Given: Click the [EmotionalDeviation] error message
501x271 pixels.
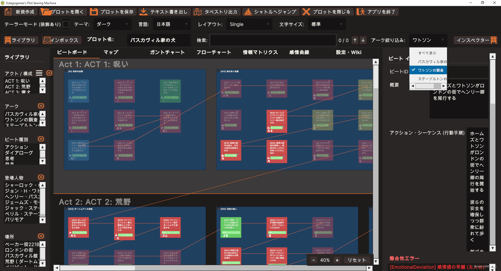Looking at the screenshot, I should click(438, 267).
